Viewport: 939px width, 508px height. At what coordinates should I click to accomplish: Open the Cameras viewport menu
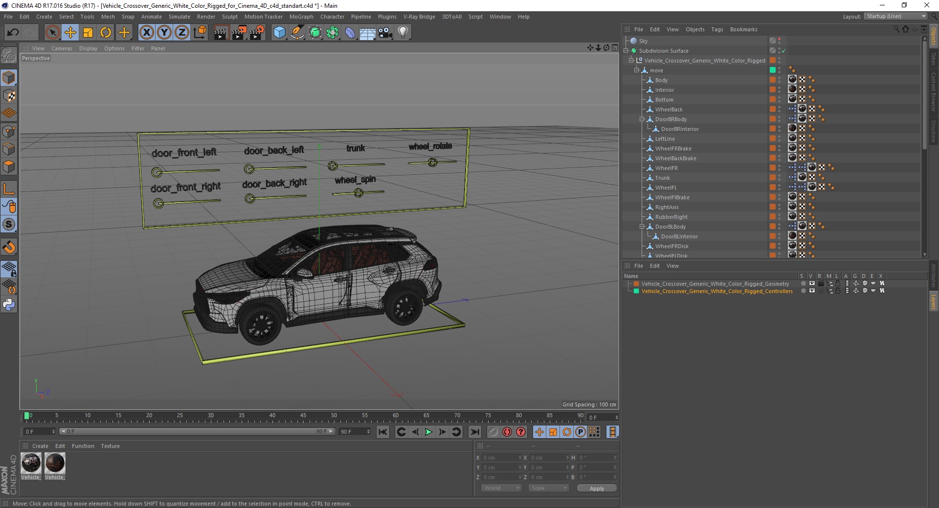pyautogui.click(x=62, y=48)
